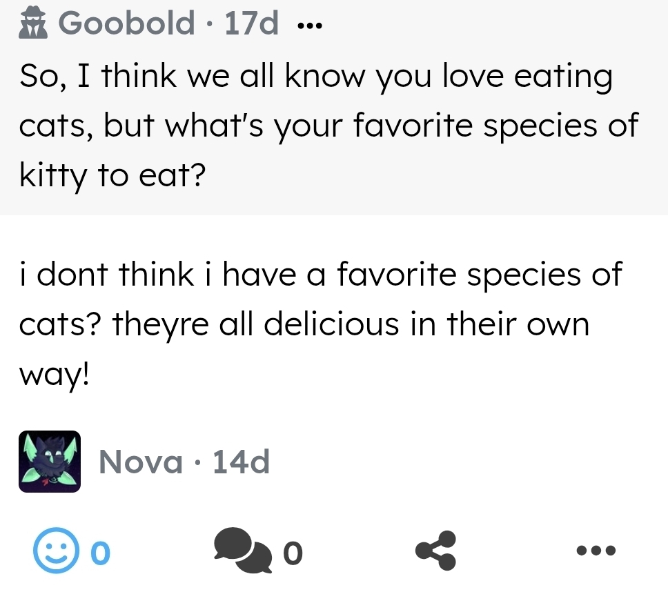Viewport: 668px width, 592px height.
Task: Open the bottom-right more options menu
Action: pos(595,551)
